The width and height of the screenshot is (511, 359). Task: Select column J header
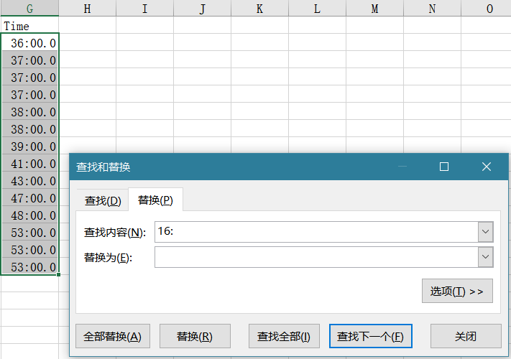point(203,8)
